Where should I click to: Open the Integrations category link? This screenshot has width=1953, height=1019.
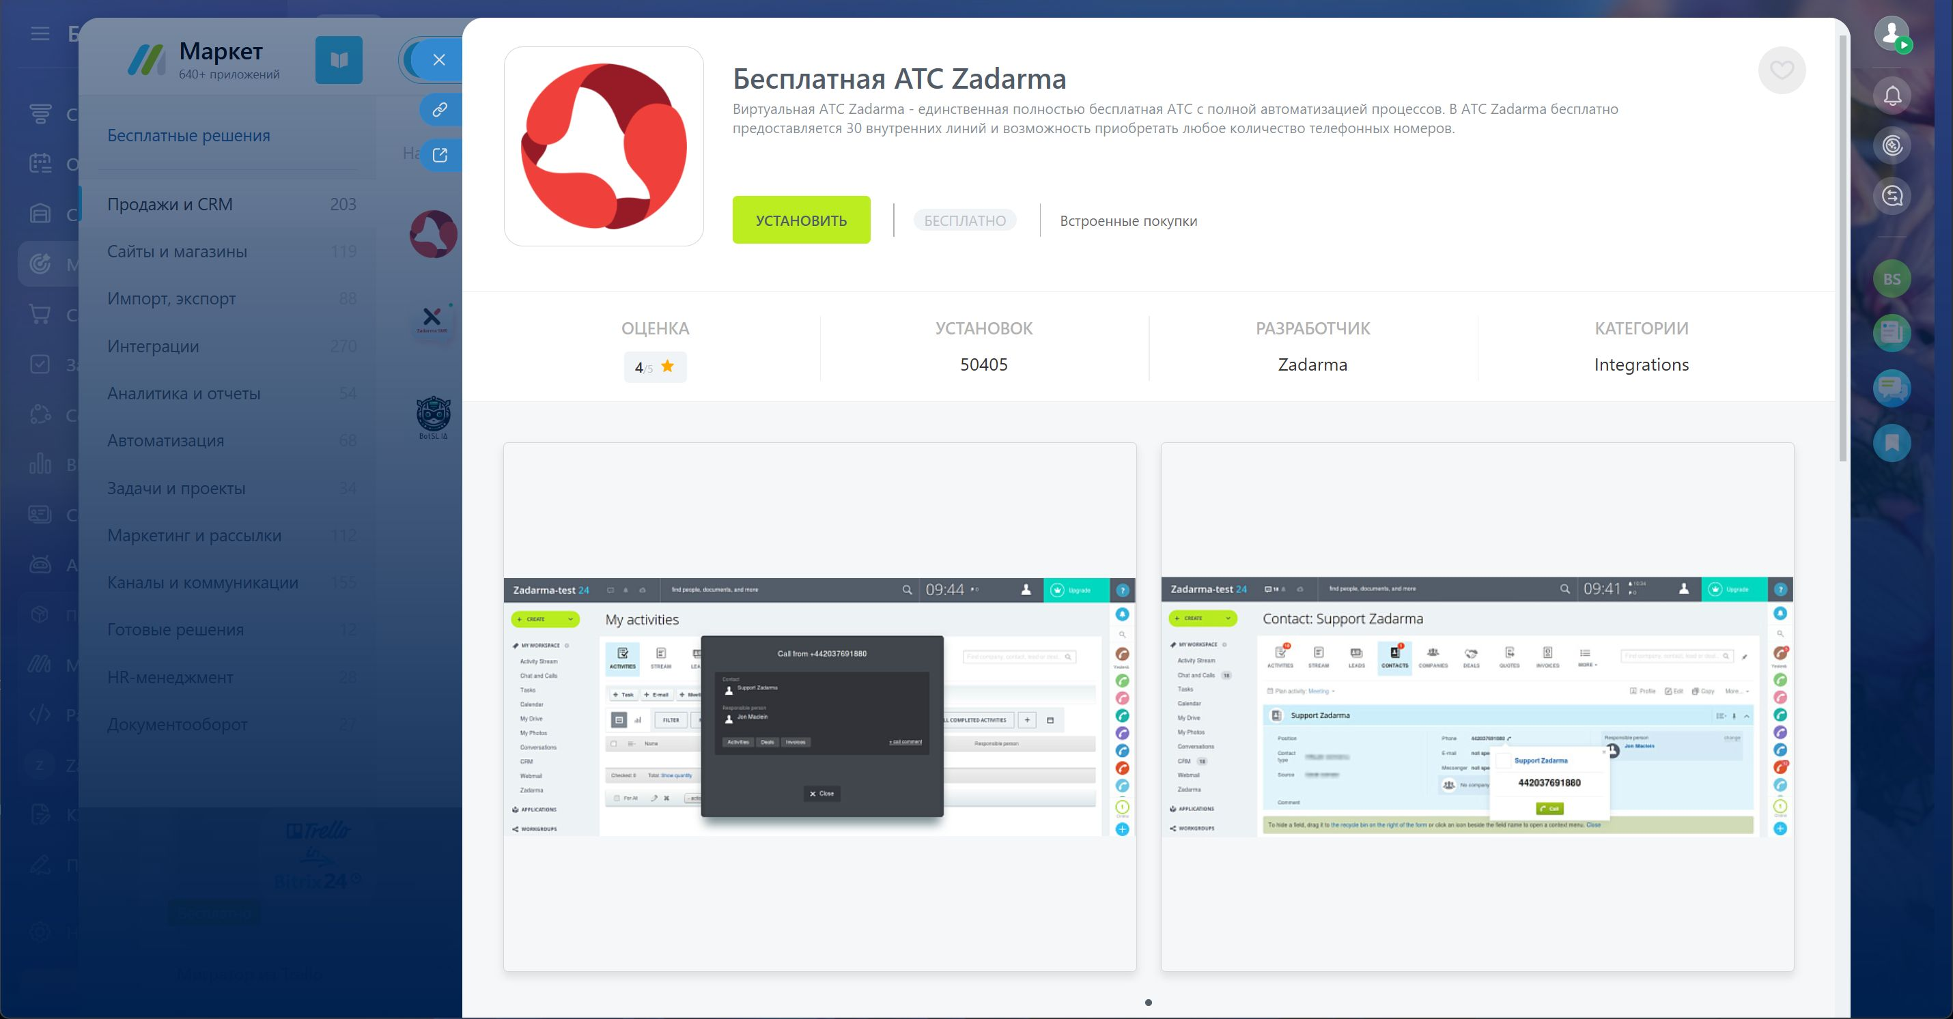tap(1641, 364)
